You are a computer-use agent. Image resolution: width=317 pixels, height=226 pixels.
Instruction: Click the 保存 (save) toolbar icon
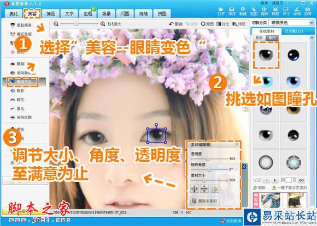232,11
